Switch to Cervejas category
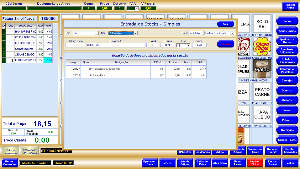This screenshot has width=300, height=169. coord(287,80)
